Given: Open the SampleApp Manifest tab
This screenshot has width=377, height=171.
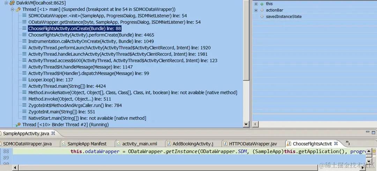Looking at the screenshot, I should coord(87,144).
